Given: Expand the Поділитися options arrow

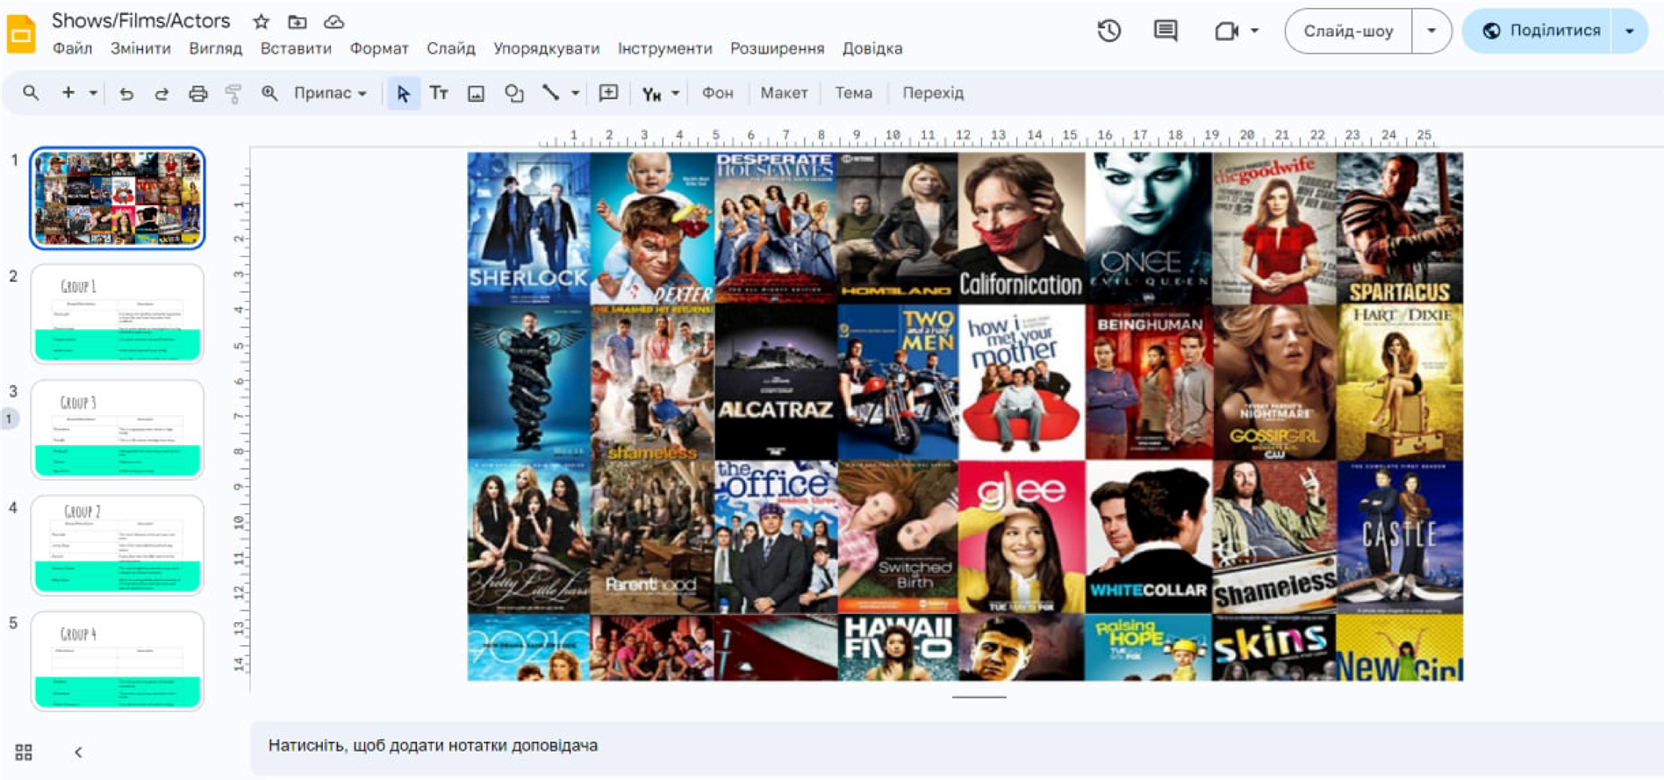Looking at the screenshot, I should coord(1630,31).
